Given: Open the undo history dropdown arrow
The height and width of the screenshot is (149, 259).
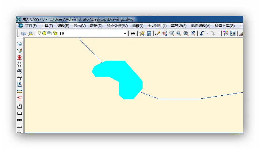Looking at the screenshot, I should pos(208,33).
